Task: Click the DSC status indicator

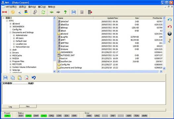Action: pyautogui.click(x=44, y=116)
